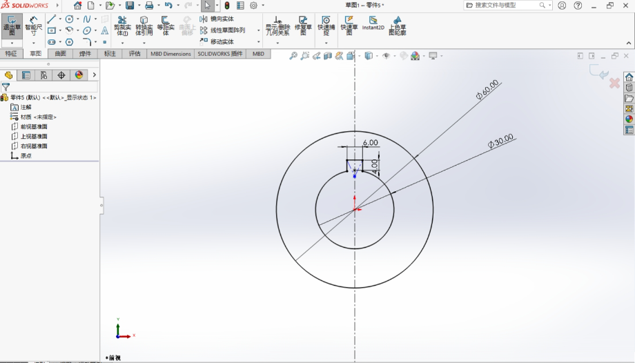Expand the SOLIDWORKS menu arrow
635x363 pixels.
57,6
